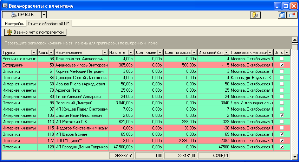Toggle checkbox in Иванов Руслан Аркадьевич row
Image resolution: width=300 pixels, height=162 pixels.
point(282,84)
